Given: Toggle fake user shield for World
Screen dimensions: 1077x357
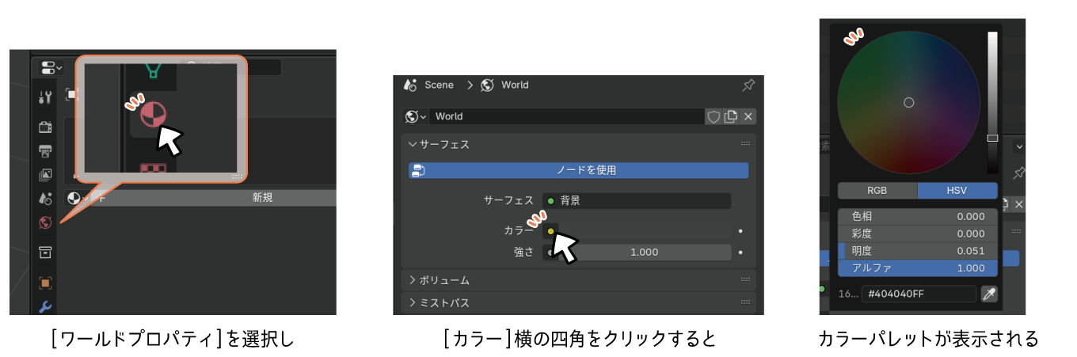Looking at the screenshot, I should pyautogui.click(x=714, y=116).
